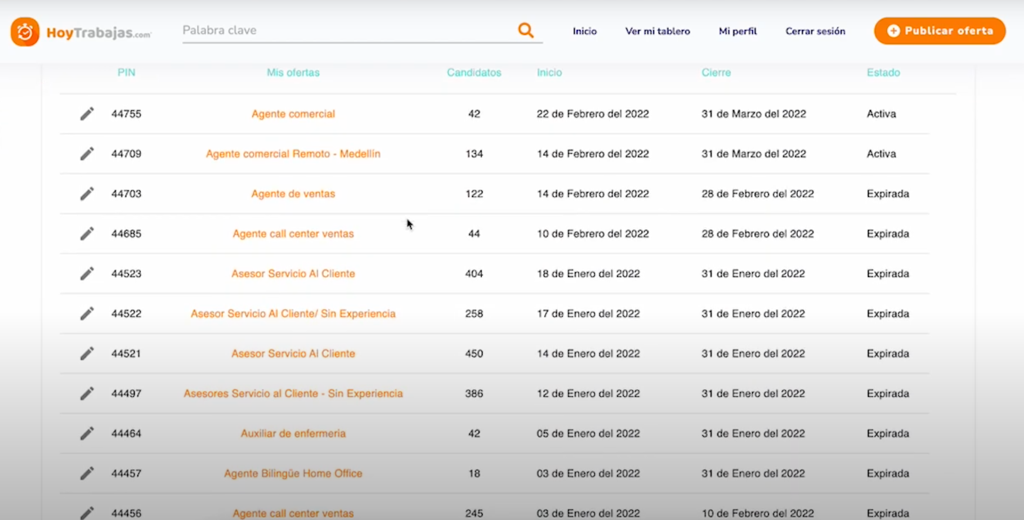
Task: Open the Agente comercial offer link
Action: click(293, 114)
